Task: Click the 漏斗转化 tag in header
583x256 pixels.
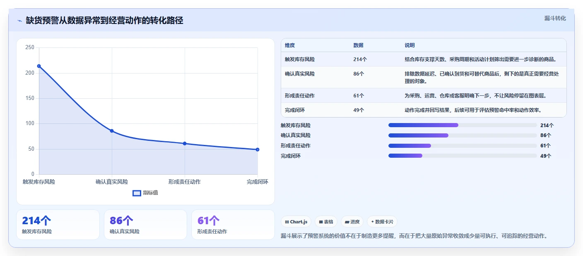Action: tap(555, 18)
